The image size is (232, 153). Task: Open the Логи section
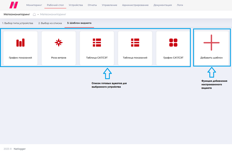[x=180, y=5]
